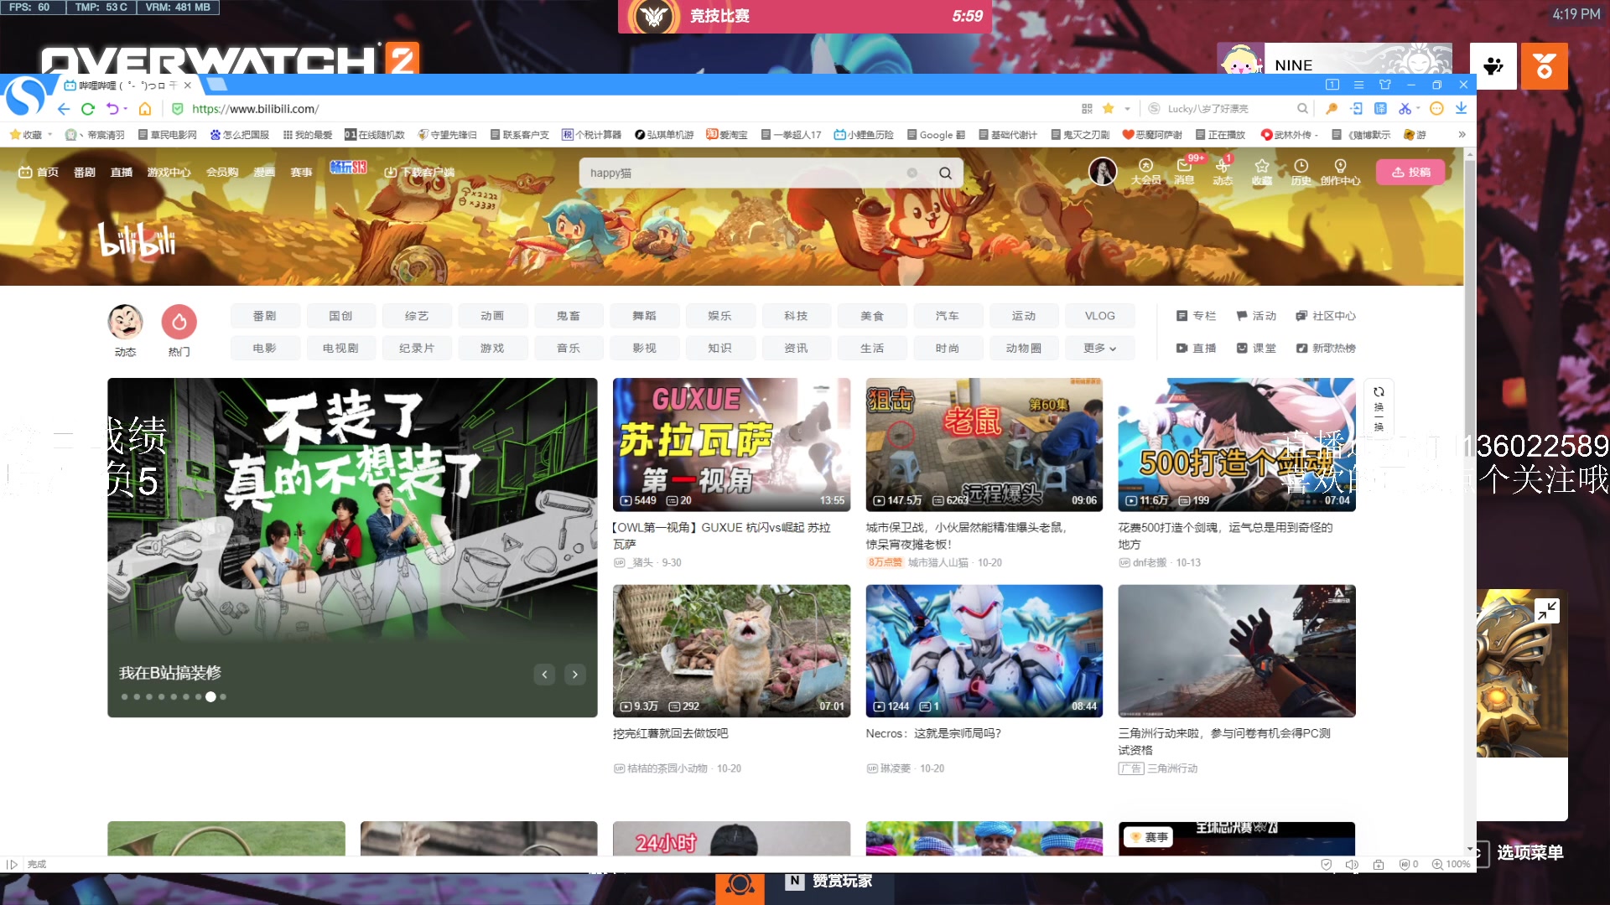The width and height of the screenshot is (1610, 905).
Task: Expand the scissors tool dropdown arrow
Action: click(x=1418, y=109)
